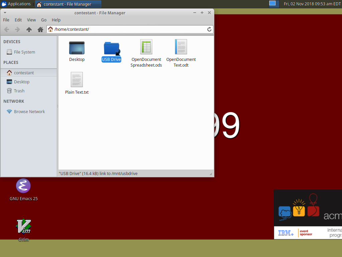This screenshot has width=342, height=257.
Task: Open Desktop in Places sidebar
Action: 29,82
